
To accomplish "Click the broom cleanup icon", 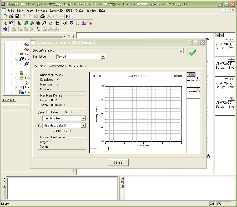I will [x=65, y=23].
